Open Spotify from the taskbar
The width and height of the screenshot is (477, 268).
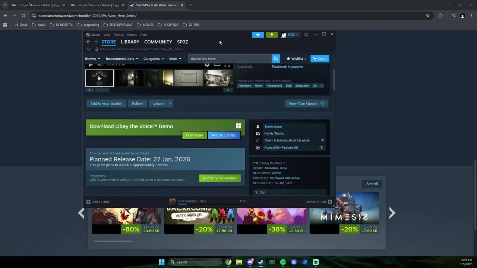[283, 262]
